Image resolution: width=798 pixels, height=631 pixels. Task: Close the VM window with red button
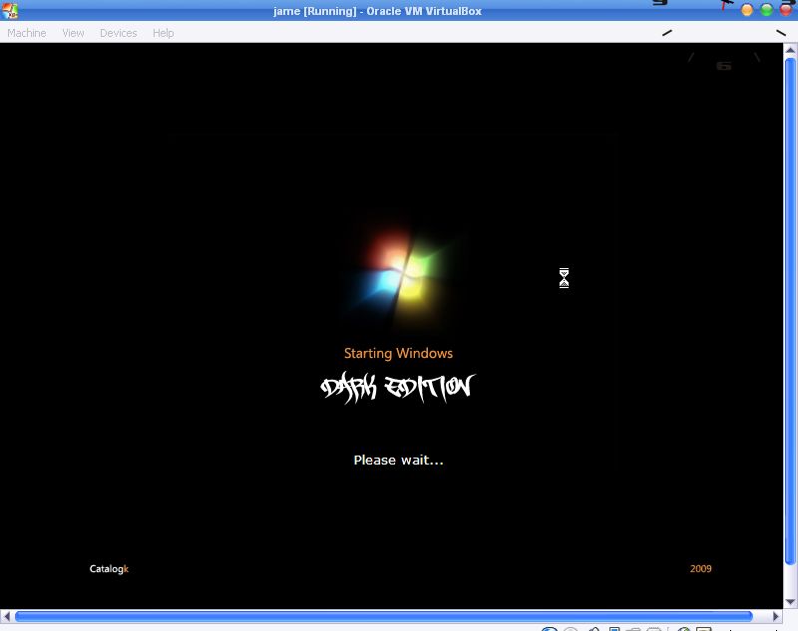786,10
